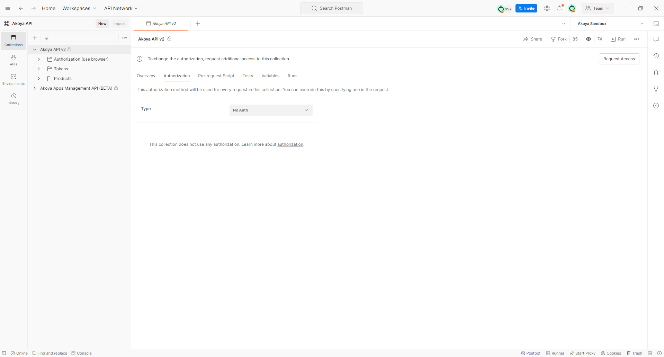Open the tabs list chevron dropdown
Image resolution: width=664 pixels, height=357 pixels.
click(x=564, y=24)
